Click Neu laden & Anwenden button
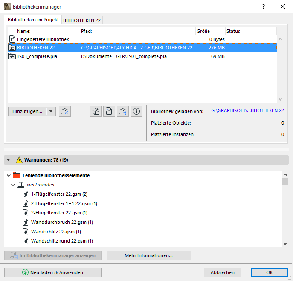Viewport: 293px width, 281px height. tap(53, 272)
